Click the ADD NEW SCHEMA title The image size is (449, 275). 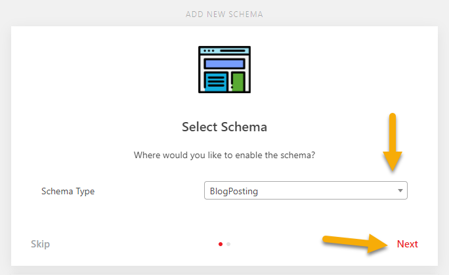pos(224,14)
